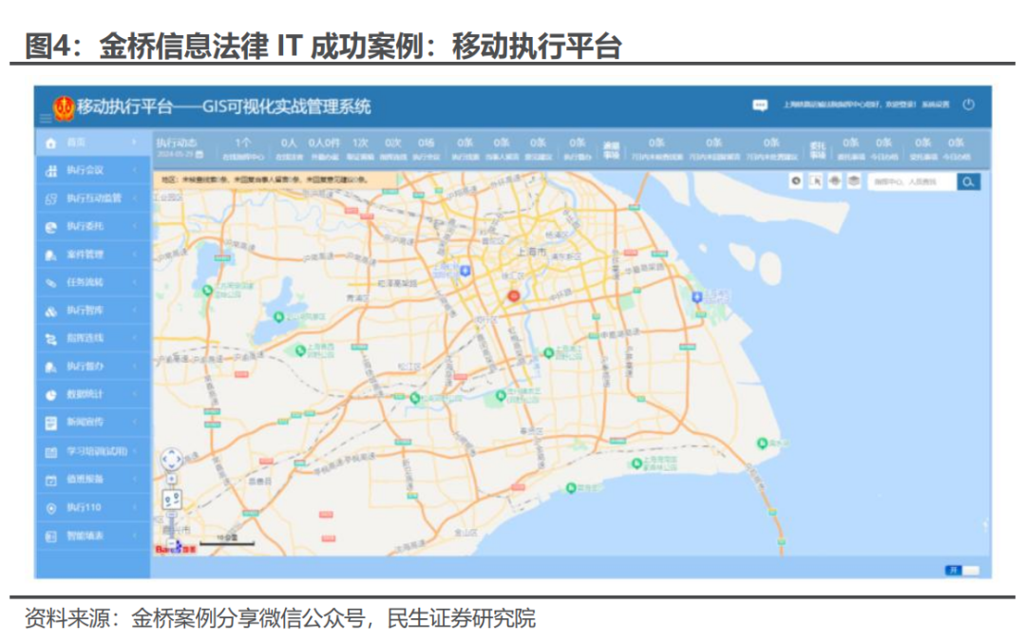Click the 系统设置 link in header
1026x643 pixels.
click(x=935, y=104)
